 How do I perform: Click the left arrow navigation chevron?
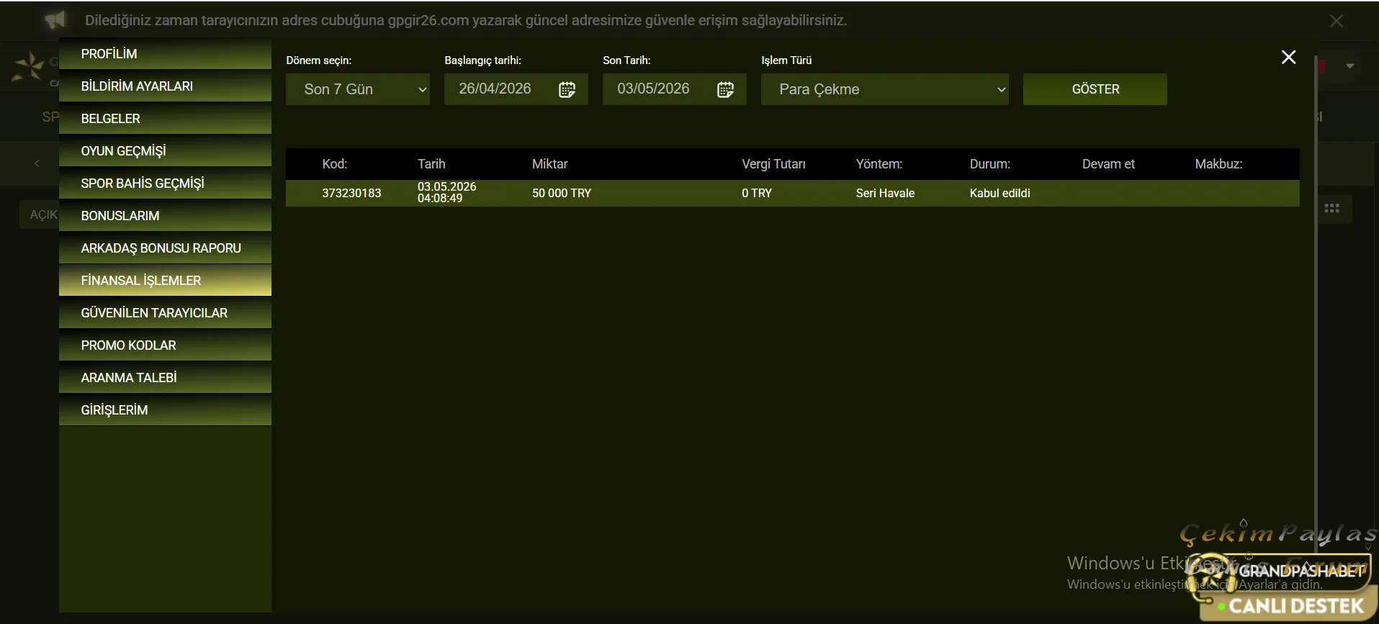coord(37,163)
